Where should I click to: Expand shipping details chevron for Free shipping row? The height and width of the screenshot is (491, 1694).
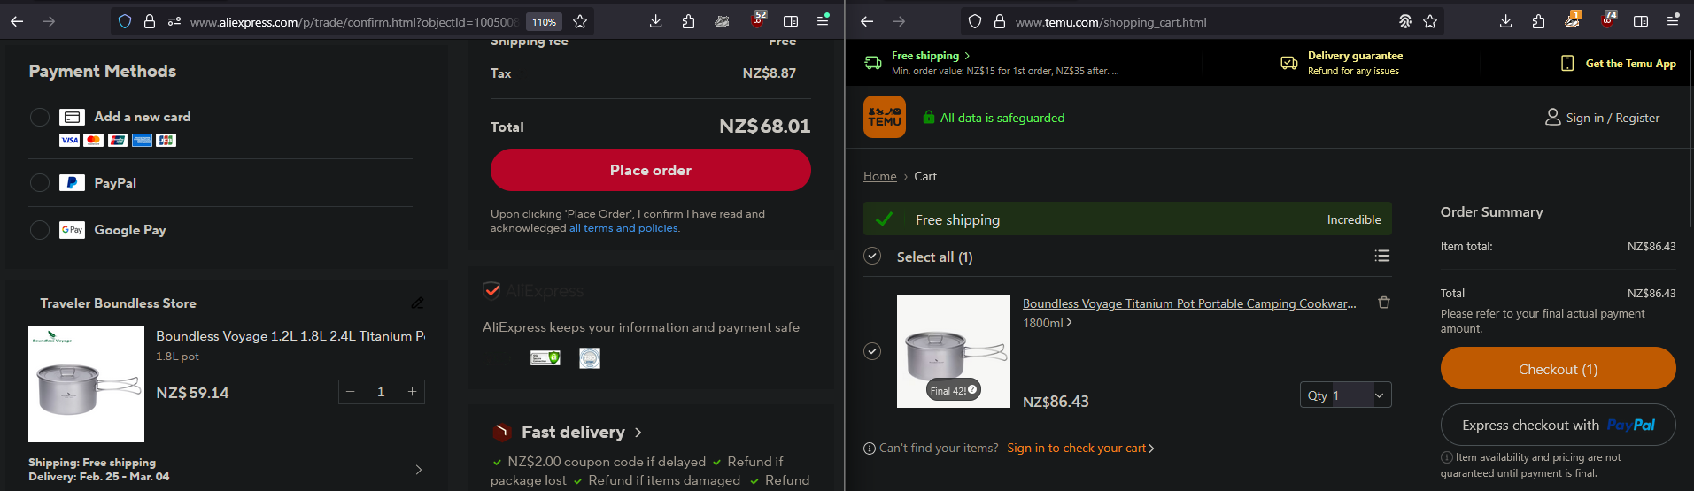pos(419,470)
